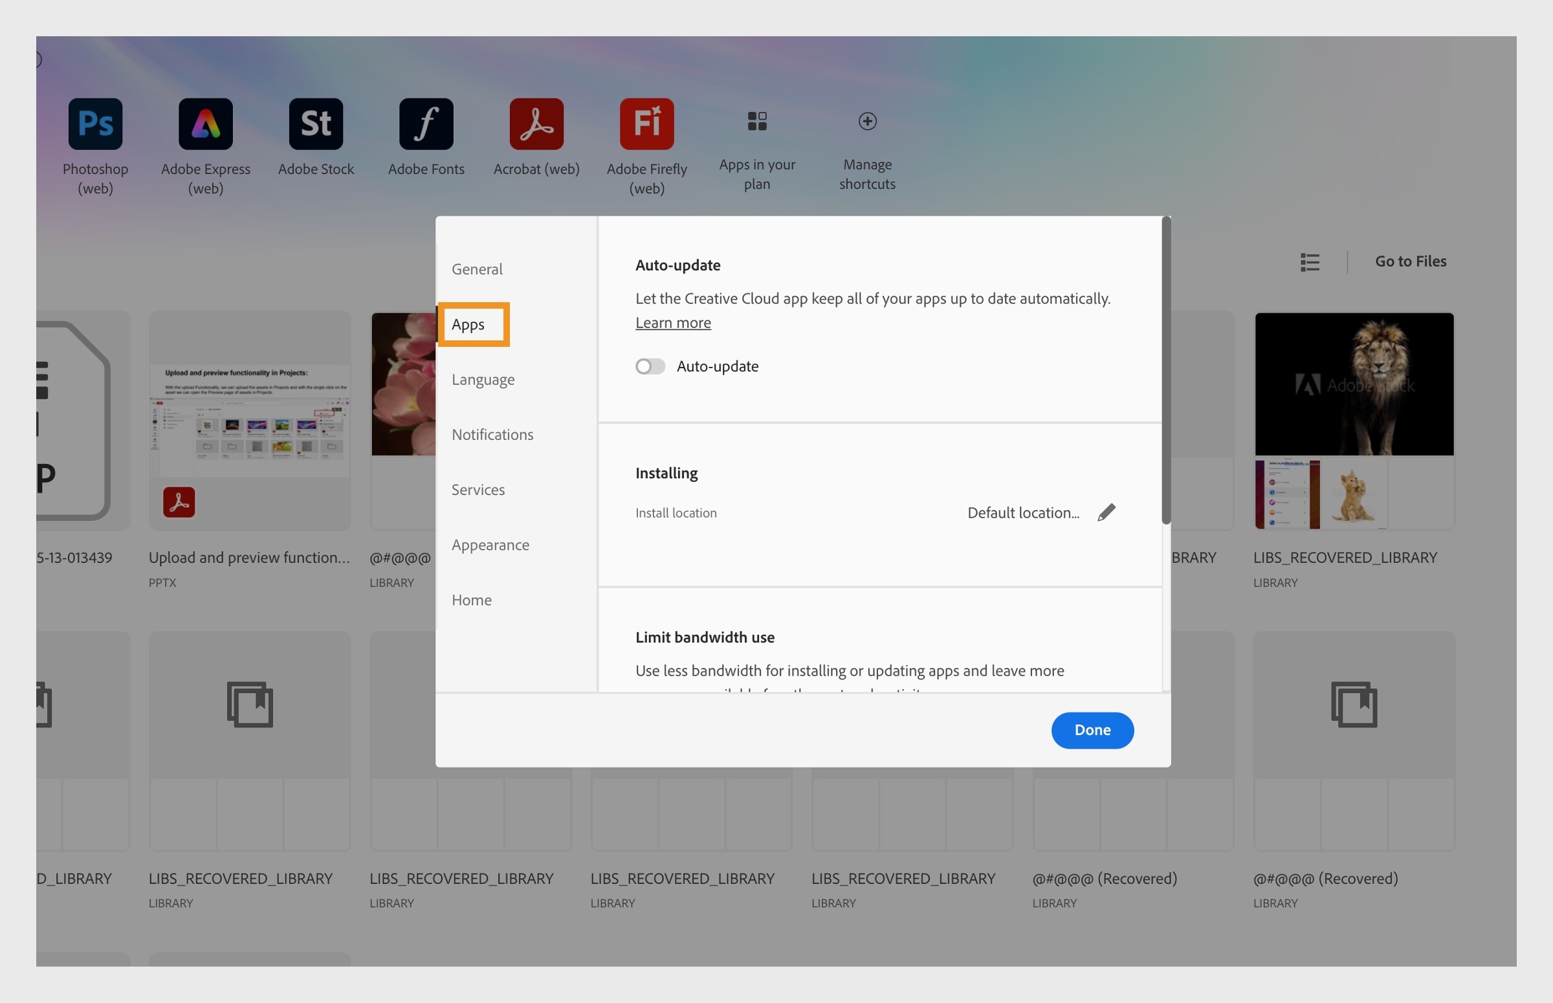The height and width of the screenshot is (1003, 1553).
Task: Open Acrobat (web)
Action: pyautogui.click(x=536, y=123)
